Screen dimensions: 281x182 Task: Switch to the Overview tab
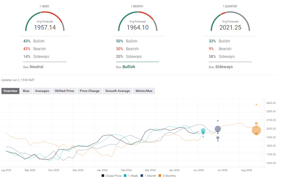point(11,91)
